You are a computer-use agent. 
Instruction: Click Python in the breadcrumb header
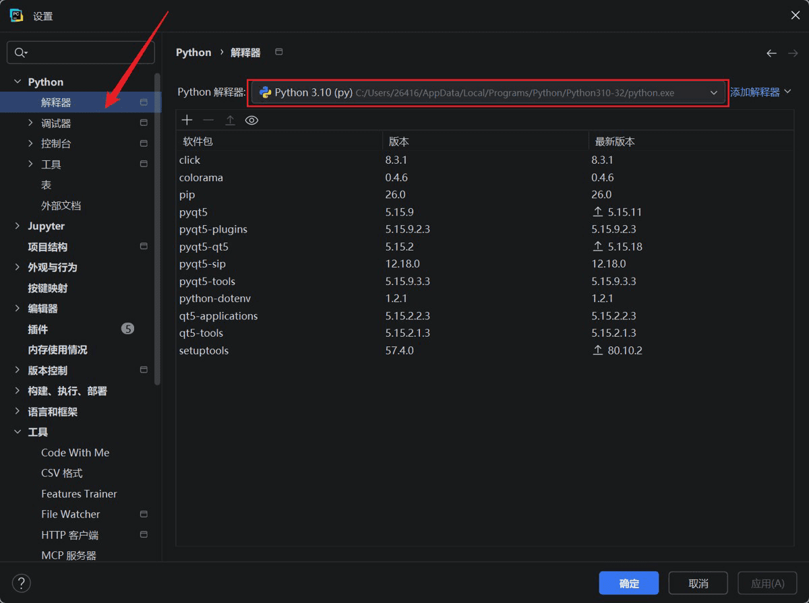click(x=193, y=53)
